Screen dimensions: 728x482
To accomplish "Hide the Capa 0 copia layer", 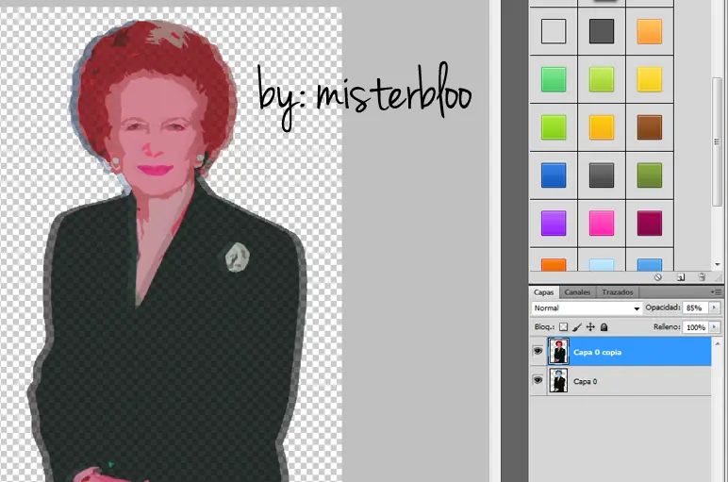I will click(x=538, y=351).
